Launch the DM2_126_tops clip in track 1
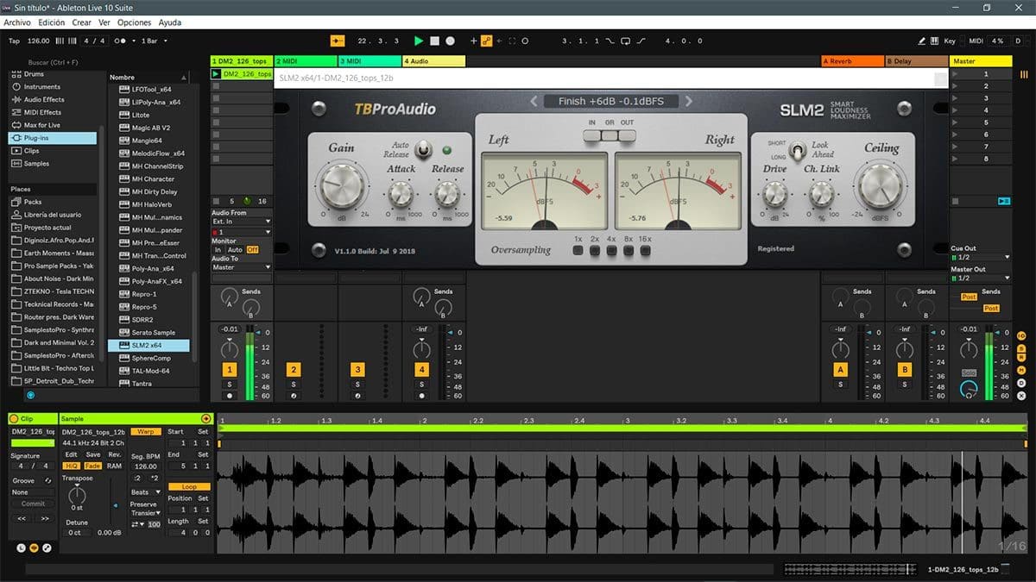 [x=216, y=74]
